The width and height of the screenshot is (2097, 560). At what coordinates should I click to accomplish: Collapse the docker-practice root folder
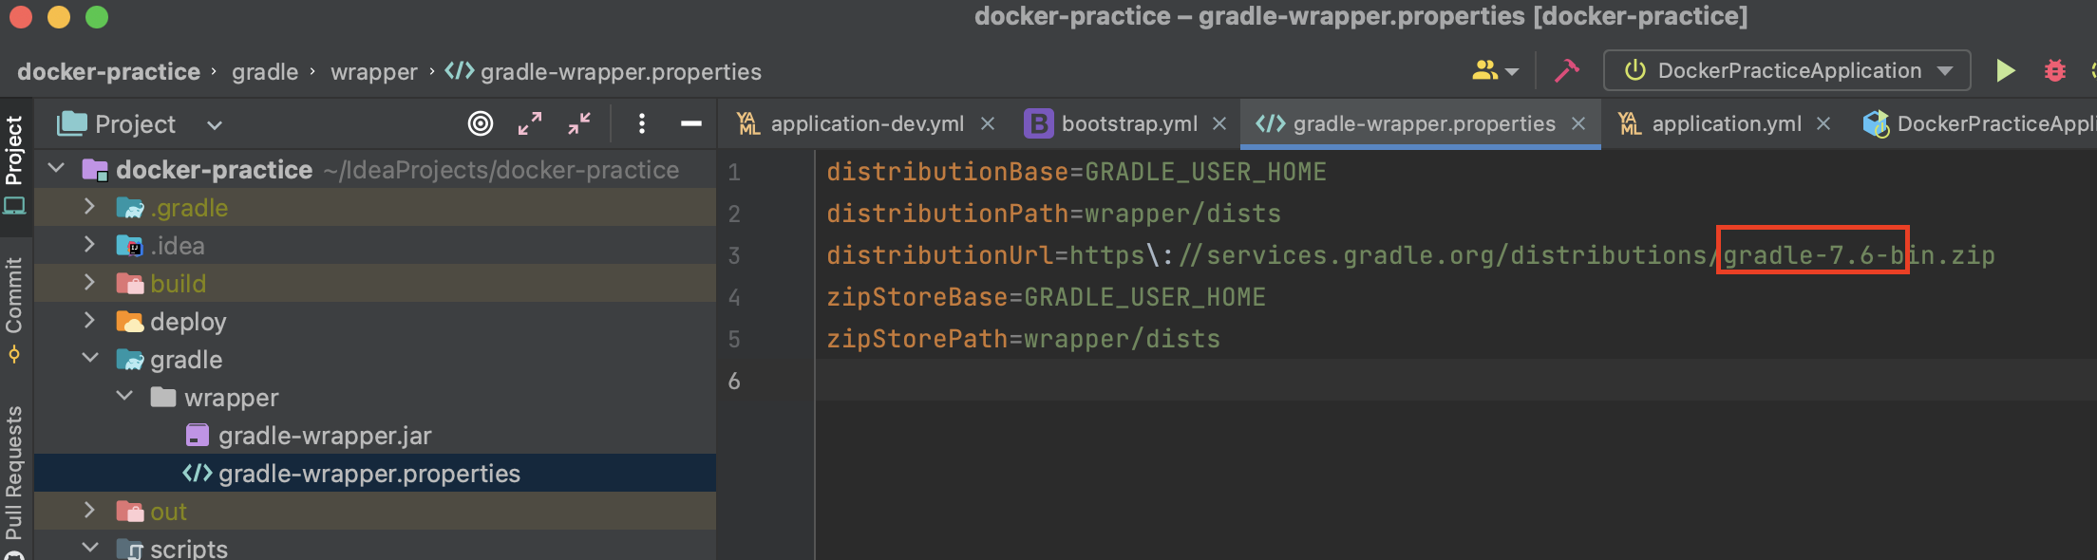[56, 169]
